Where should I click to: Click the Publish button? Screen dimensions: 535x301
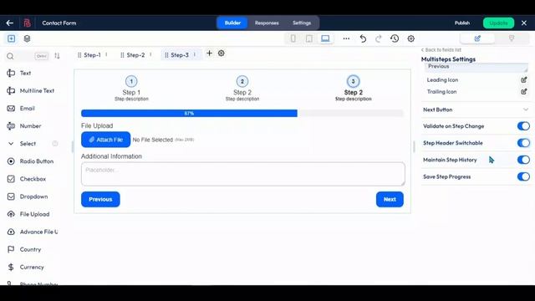click(462, 23)
